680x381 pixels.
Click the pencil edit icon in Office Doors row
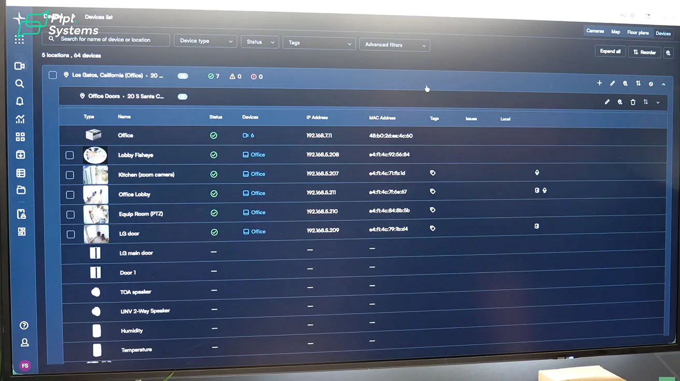tap(607, 102)
